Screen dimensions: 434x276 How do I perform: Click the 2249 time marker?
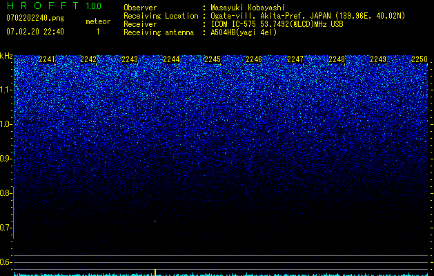click(x=378, y=59)
